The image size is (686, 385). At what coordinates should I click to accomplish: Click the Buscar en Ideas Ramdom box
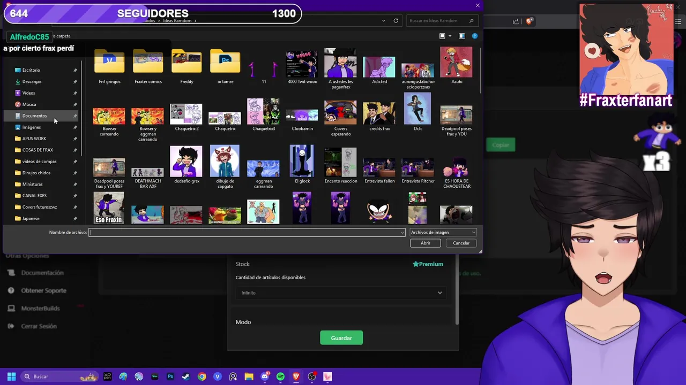click(442, 21)
